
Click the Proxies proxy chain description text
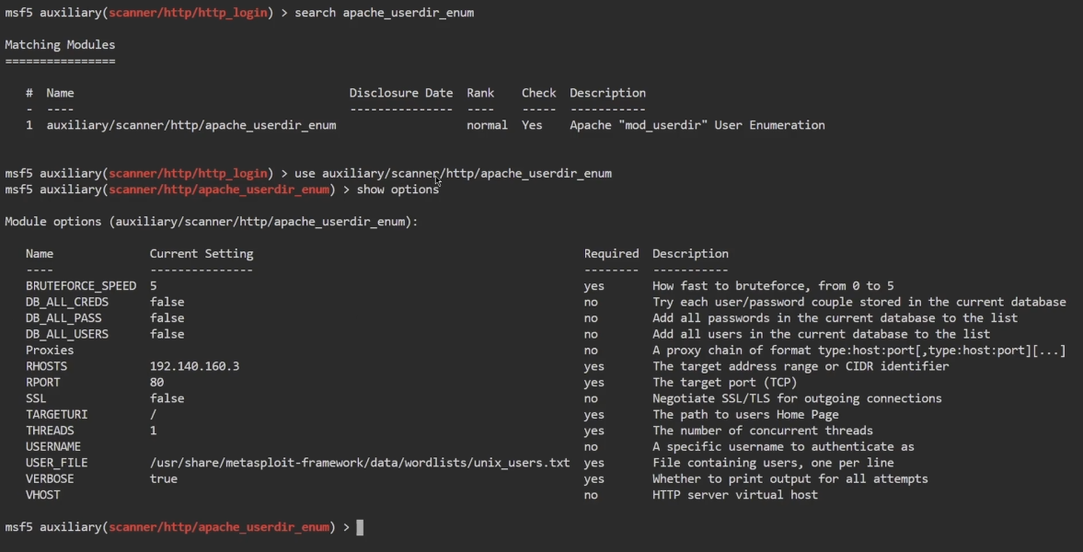pos(858,351)
